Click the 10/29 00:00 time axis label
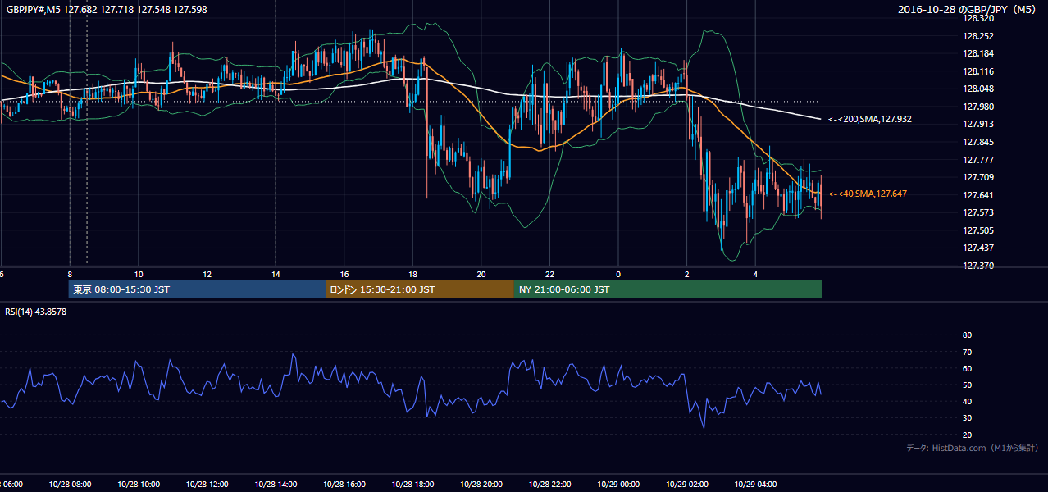1048x492 pixels. click(x=618, y=485)
